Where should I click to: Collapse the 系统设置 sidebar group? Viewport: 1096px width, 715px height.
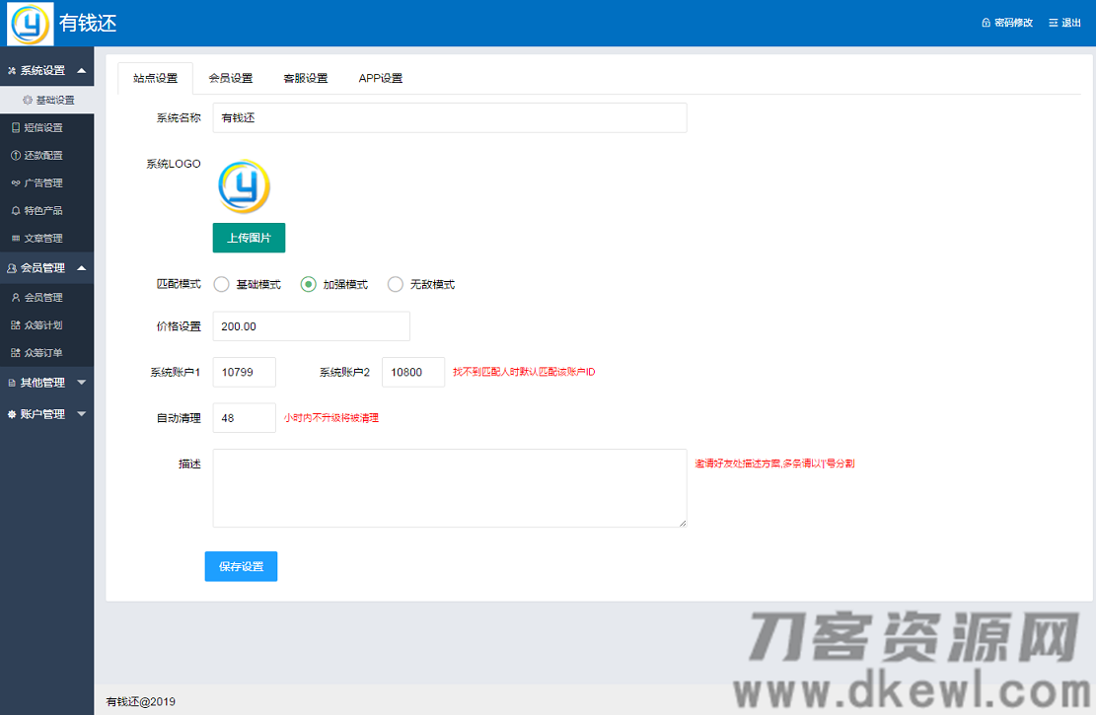pos(46,70)
